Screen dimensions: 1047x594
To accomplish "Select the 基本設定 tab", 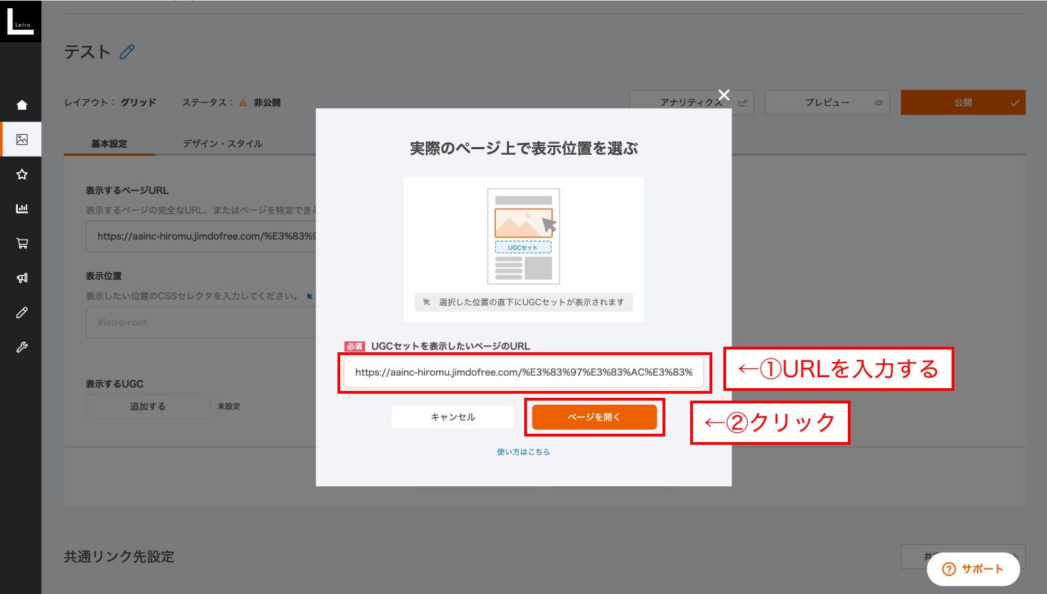I will 109,144.
